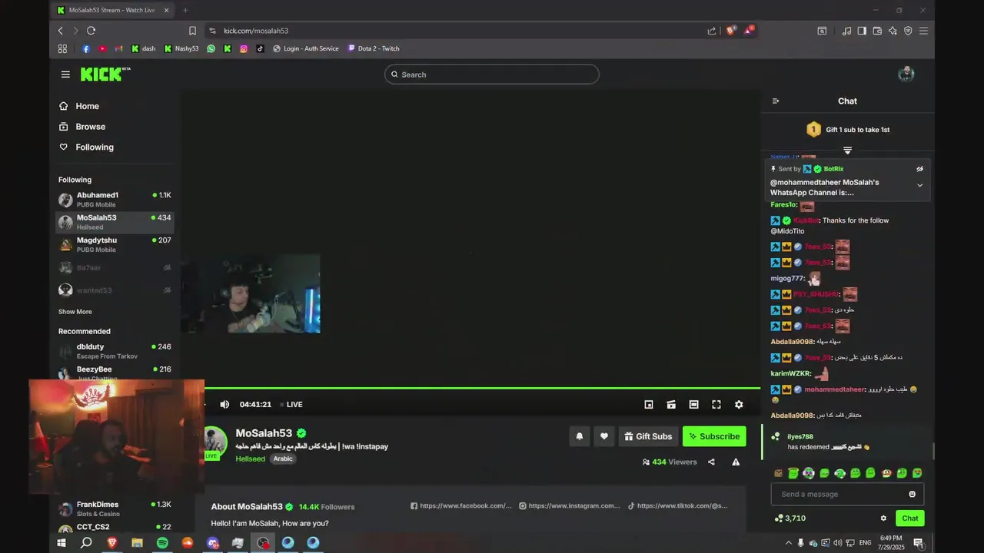Enter fullscreen on the video player
This screenshot has height=553, width=984.
[716, 405]
